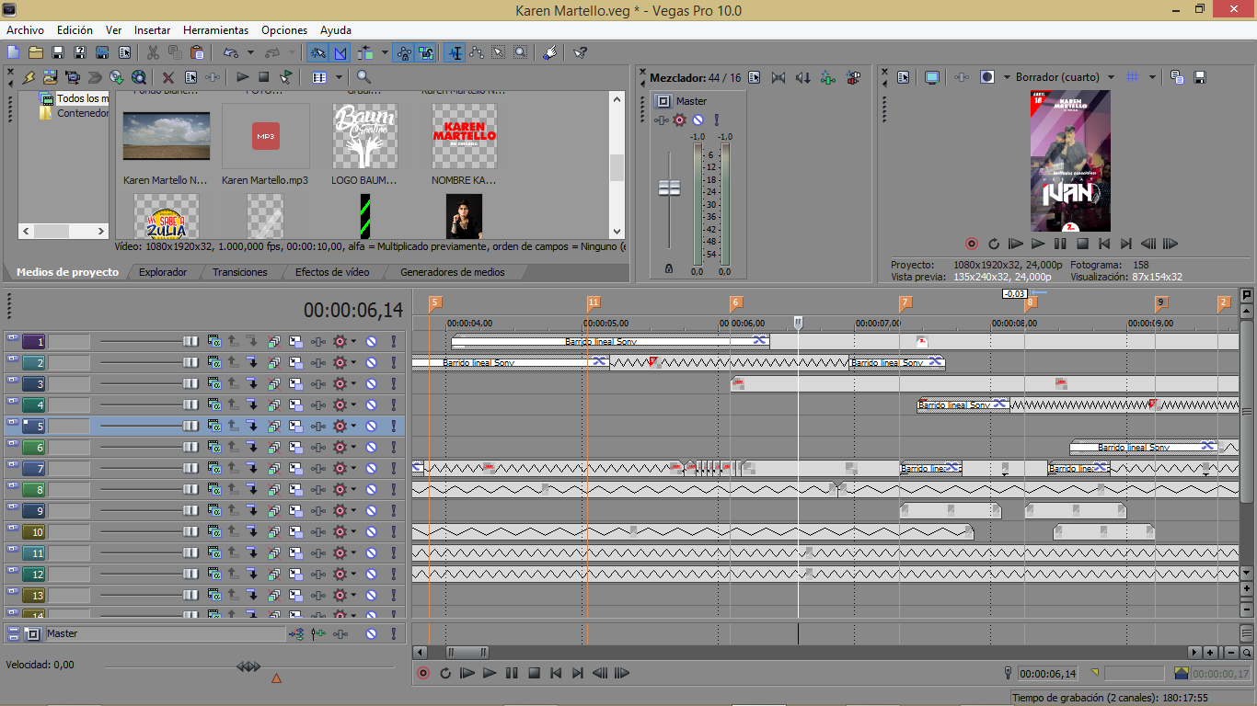
Task: Adjust the track 2 level slider
Action: [191, 362]
